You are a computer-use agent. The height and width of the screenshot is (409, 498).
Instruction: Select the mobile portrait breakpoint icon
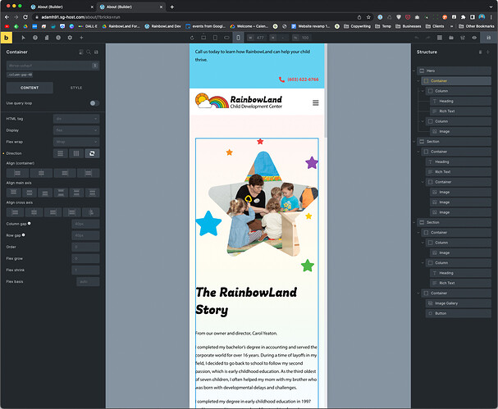238,38
